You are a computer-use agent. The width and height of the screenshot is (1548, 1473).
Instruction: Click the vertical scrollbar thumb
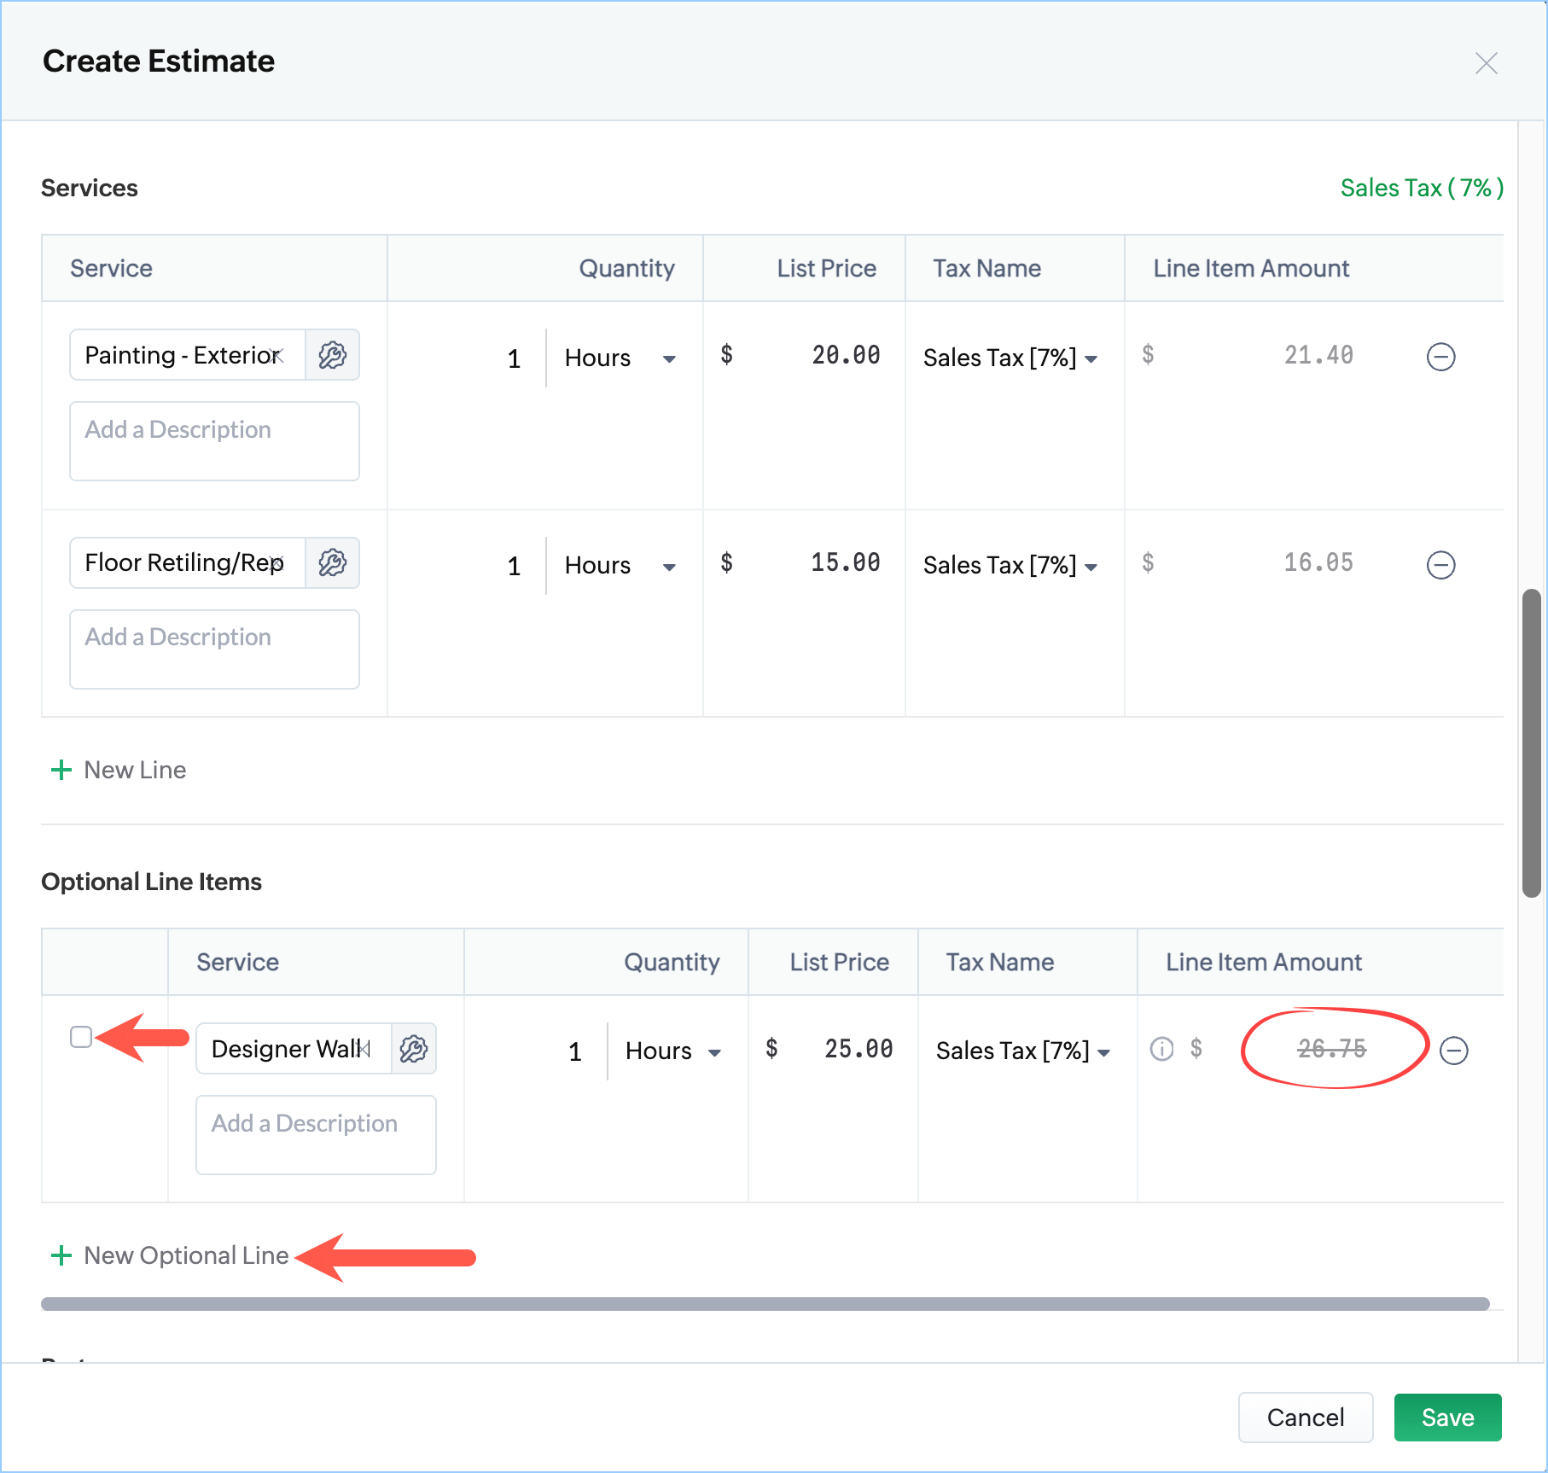pos(1531,742)
